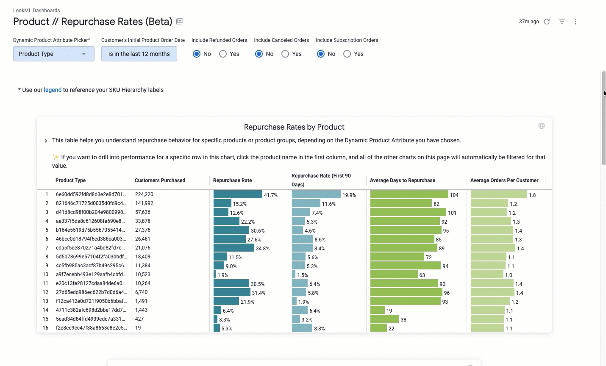This screenshot has width=606, height=366.
Task: Select Yes for Include Canceled Orders
Action: click(x=285, y=54)
